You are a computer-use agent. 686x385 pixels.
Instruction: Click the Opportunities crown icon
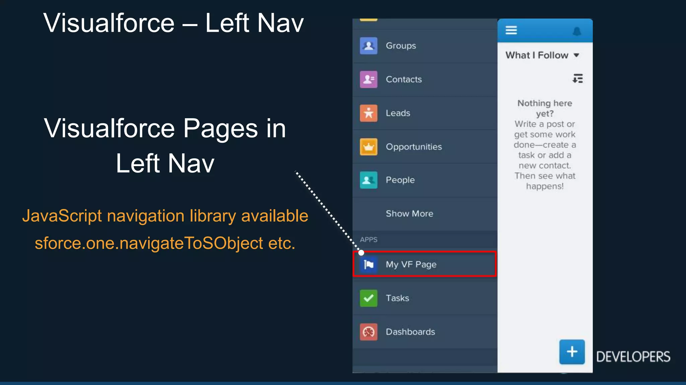click(x=368, y=147)
